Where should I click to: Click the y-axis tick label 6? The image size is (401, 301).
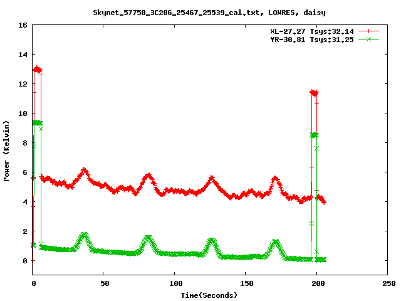click(25, 172)
